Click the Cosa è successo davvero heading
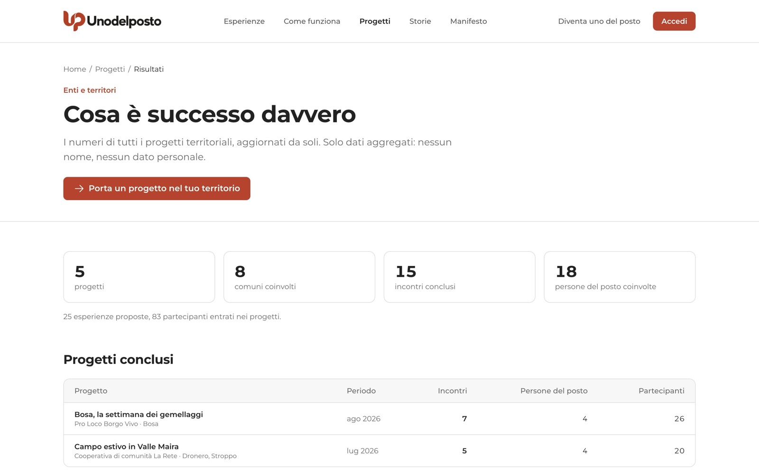The image size is (759, 474). tap(210, 114)
